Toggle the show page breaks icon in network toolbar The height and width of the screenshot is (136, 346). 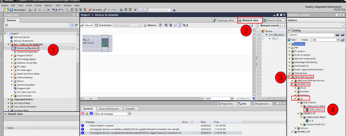pyautogui.click(x=175, y=25)
